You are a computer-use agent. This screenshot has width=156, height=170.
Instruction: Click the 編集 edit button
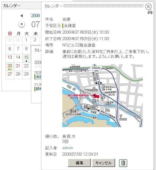(x=80, y=163)
